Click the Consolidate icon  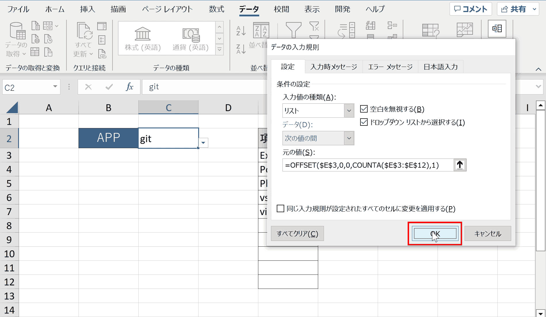pyautogui.click(x=392, y=26)
